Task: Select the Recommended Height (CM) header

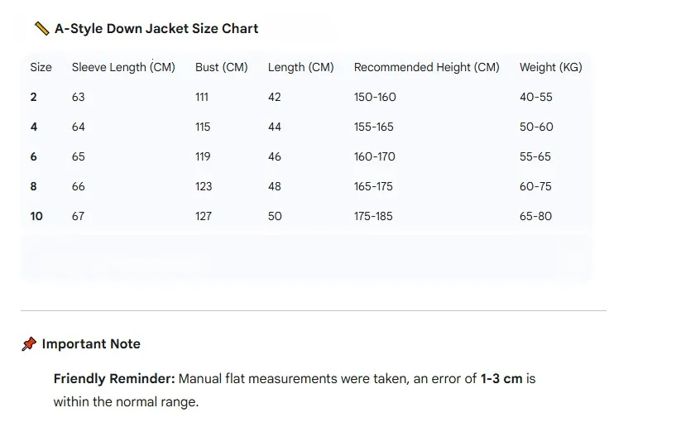Action: (x=426, y=67)
